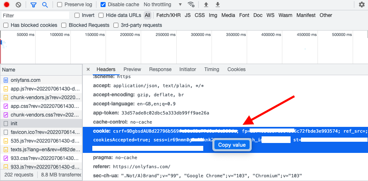The width and height of the screenshot is (368, 181).
Task: Open the No throttling dropdown
Action: tap(163, 5)
